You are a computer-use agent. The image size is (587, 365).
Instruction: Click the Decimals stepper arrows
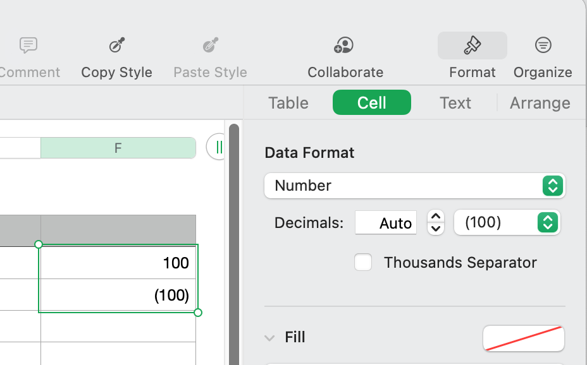click(436, 222)
